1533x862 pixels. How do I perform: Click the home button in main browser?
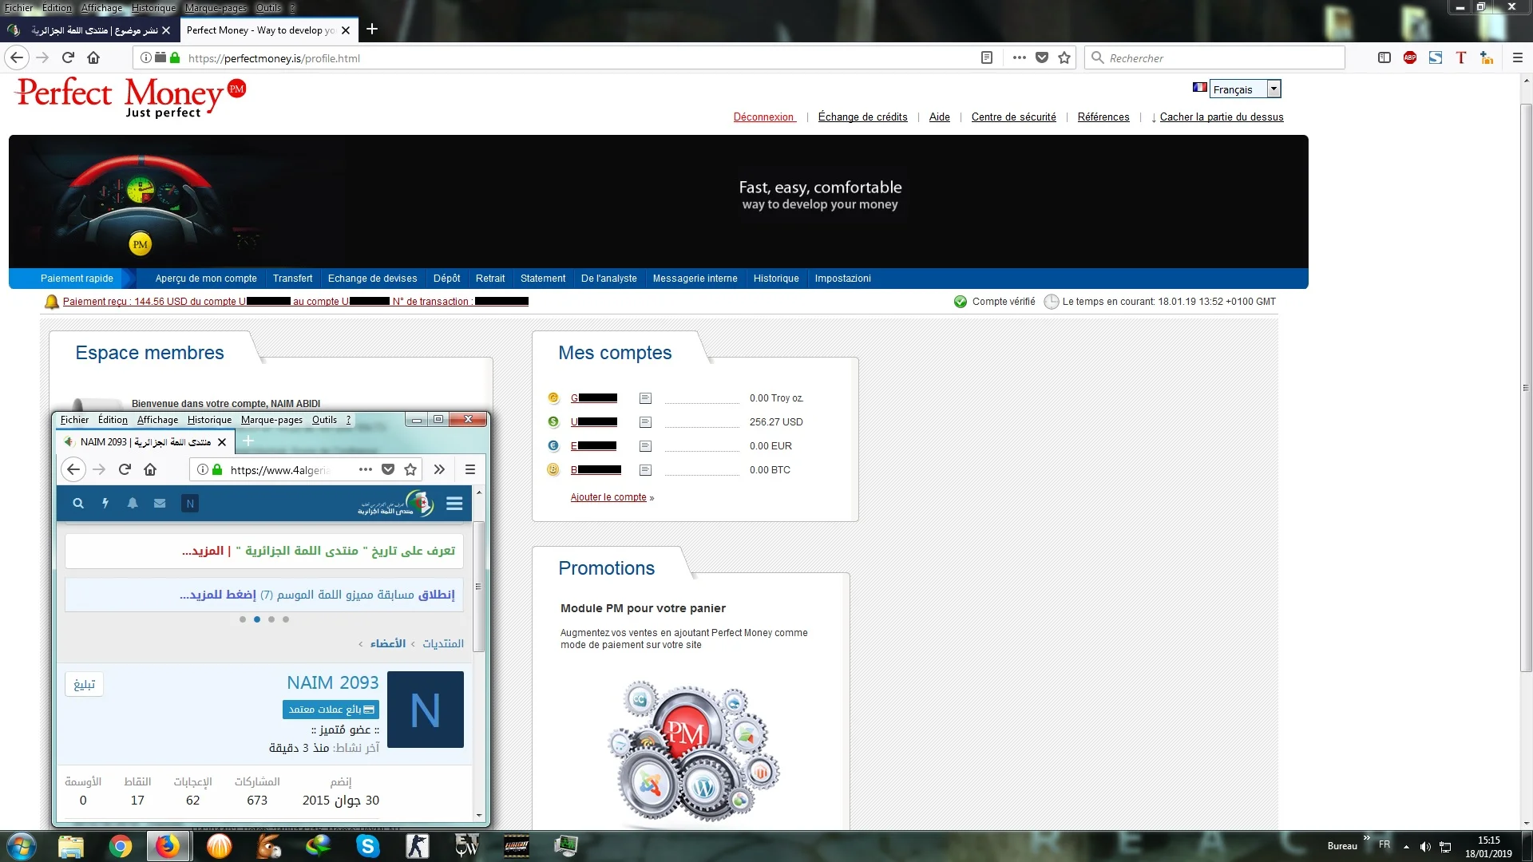tap(93, 57)
